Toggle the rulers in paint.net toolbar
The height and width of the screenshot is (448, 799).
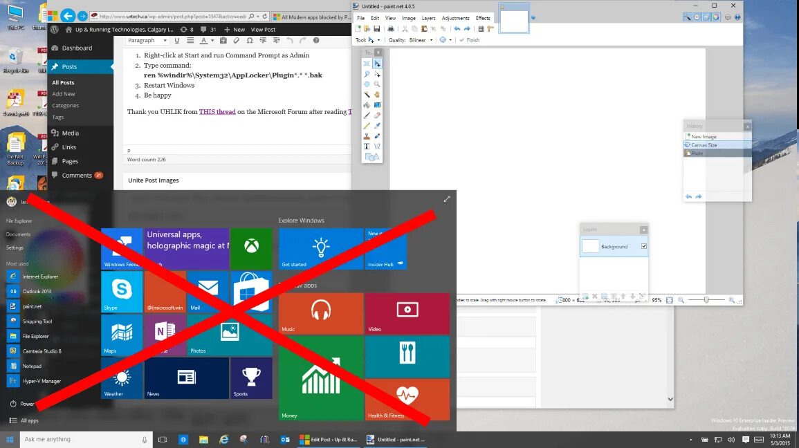490,28
